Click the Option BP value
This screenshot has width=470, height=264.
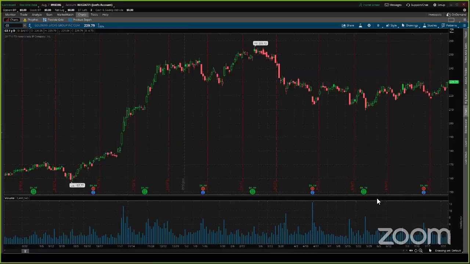coord(23,10)
